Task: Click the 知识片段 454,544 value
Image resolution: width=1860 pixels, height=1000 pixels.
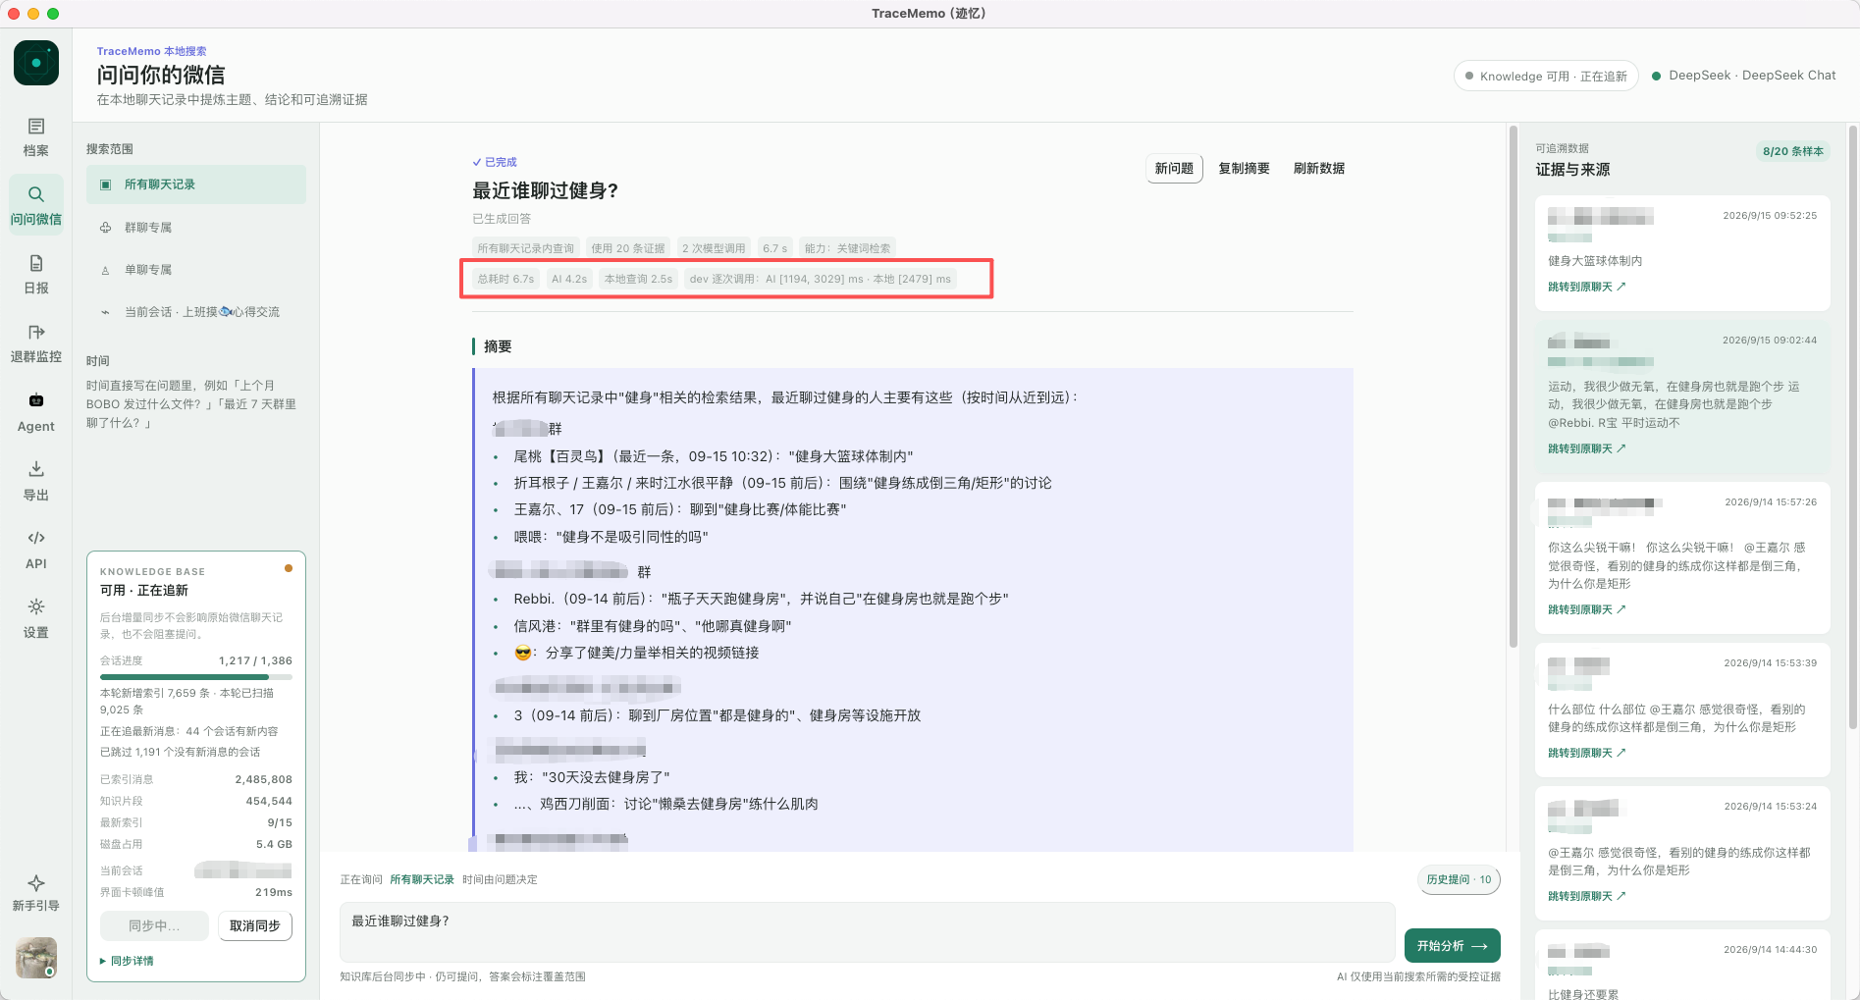Action: pyautogui.click(x=269, y=801)
